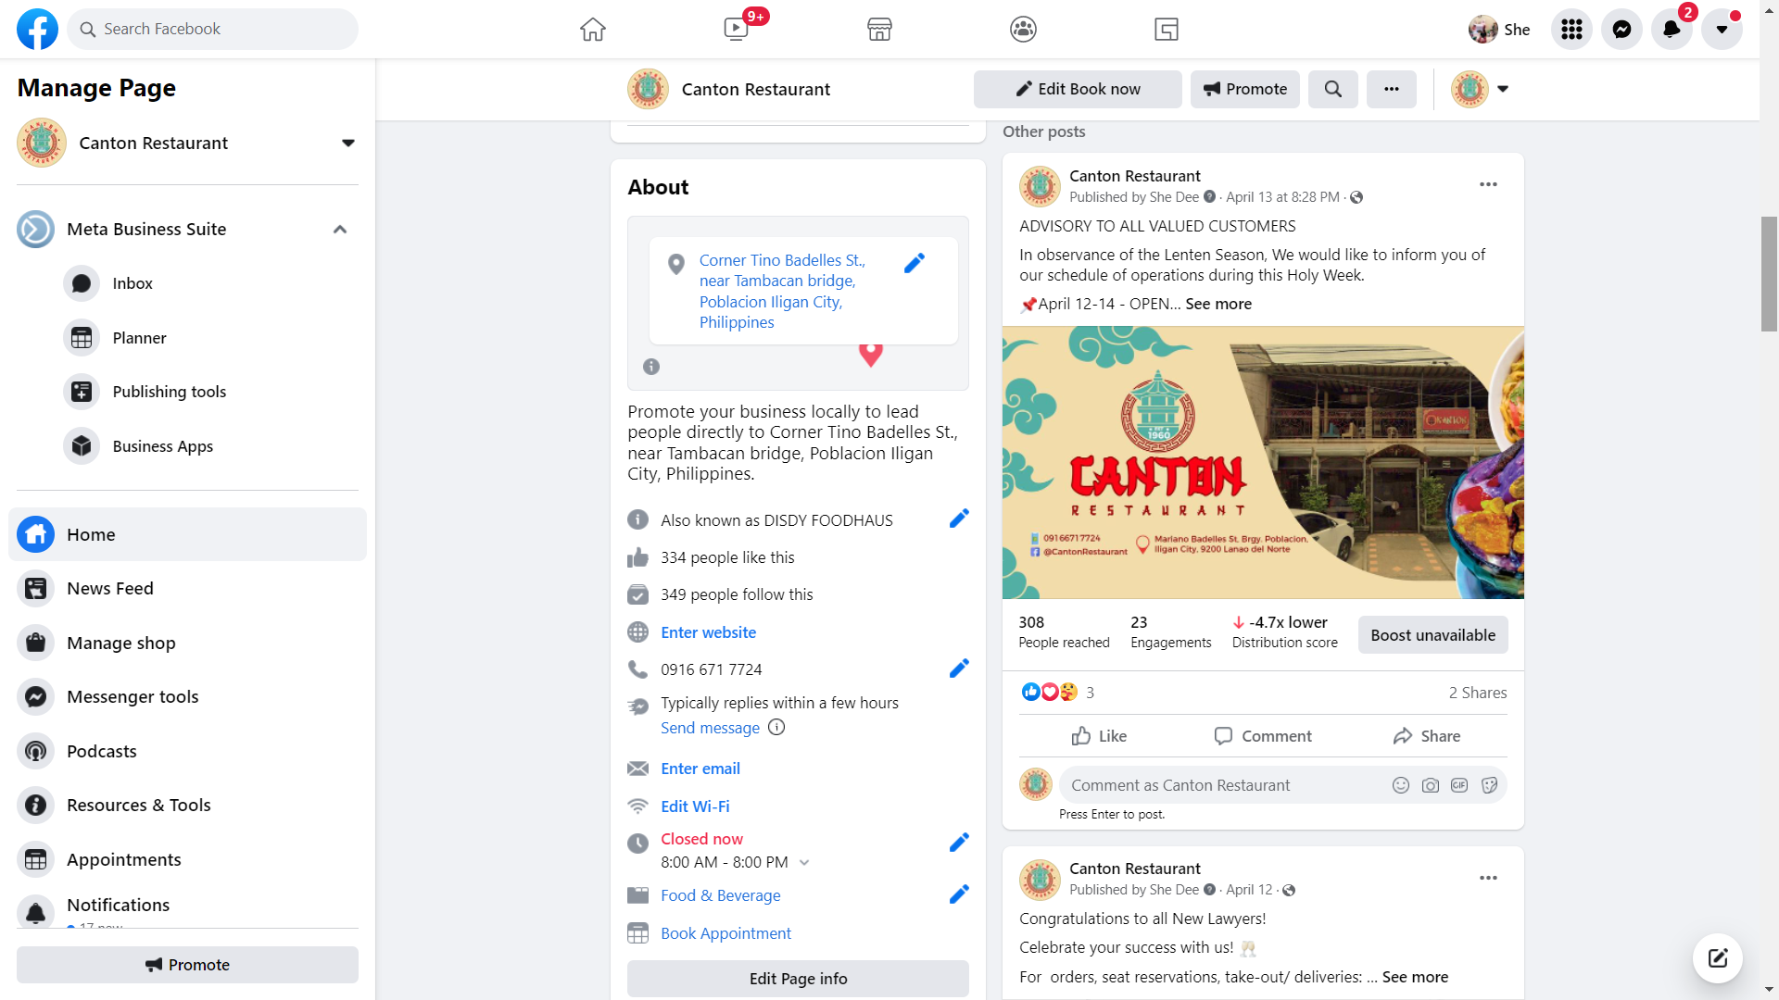Image resolution: width=1779 pixels, height=1000 pixels.
Task: Open the Canton Restaurant banner image
Action: click(1262, 462)
